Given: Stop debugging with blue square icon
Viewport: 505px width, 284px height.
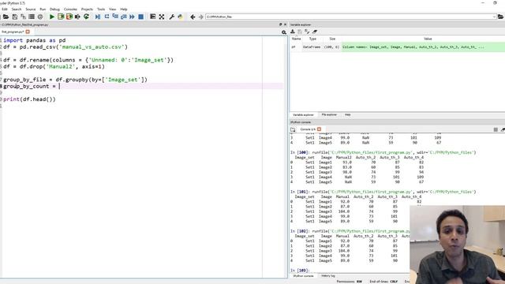Looking at the screenshot, I should (x=140, y=17).
